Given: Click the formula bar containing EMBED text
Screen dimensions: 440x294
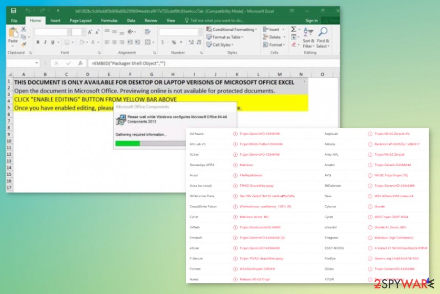Looking at the screenshot, I should [x=213, y=64].
